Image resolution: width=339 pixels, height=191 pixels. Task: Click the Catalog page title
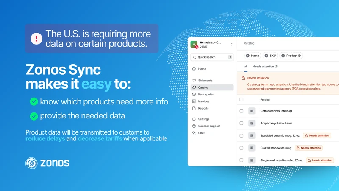point(249,43)
